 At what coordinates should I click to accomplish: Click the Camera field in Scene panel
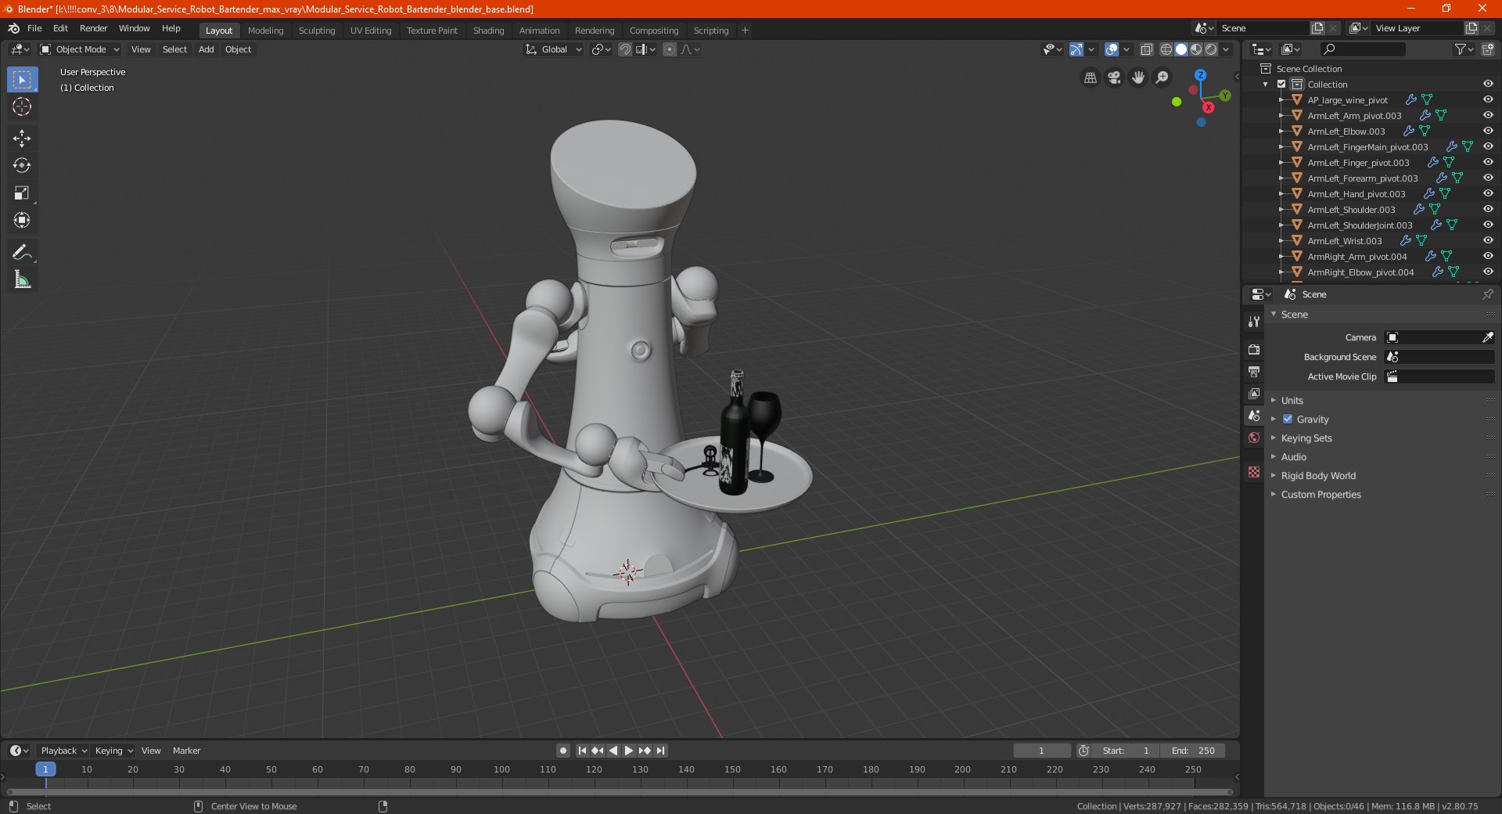coord(1439,337)
